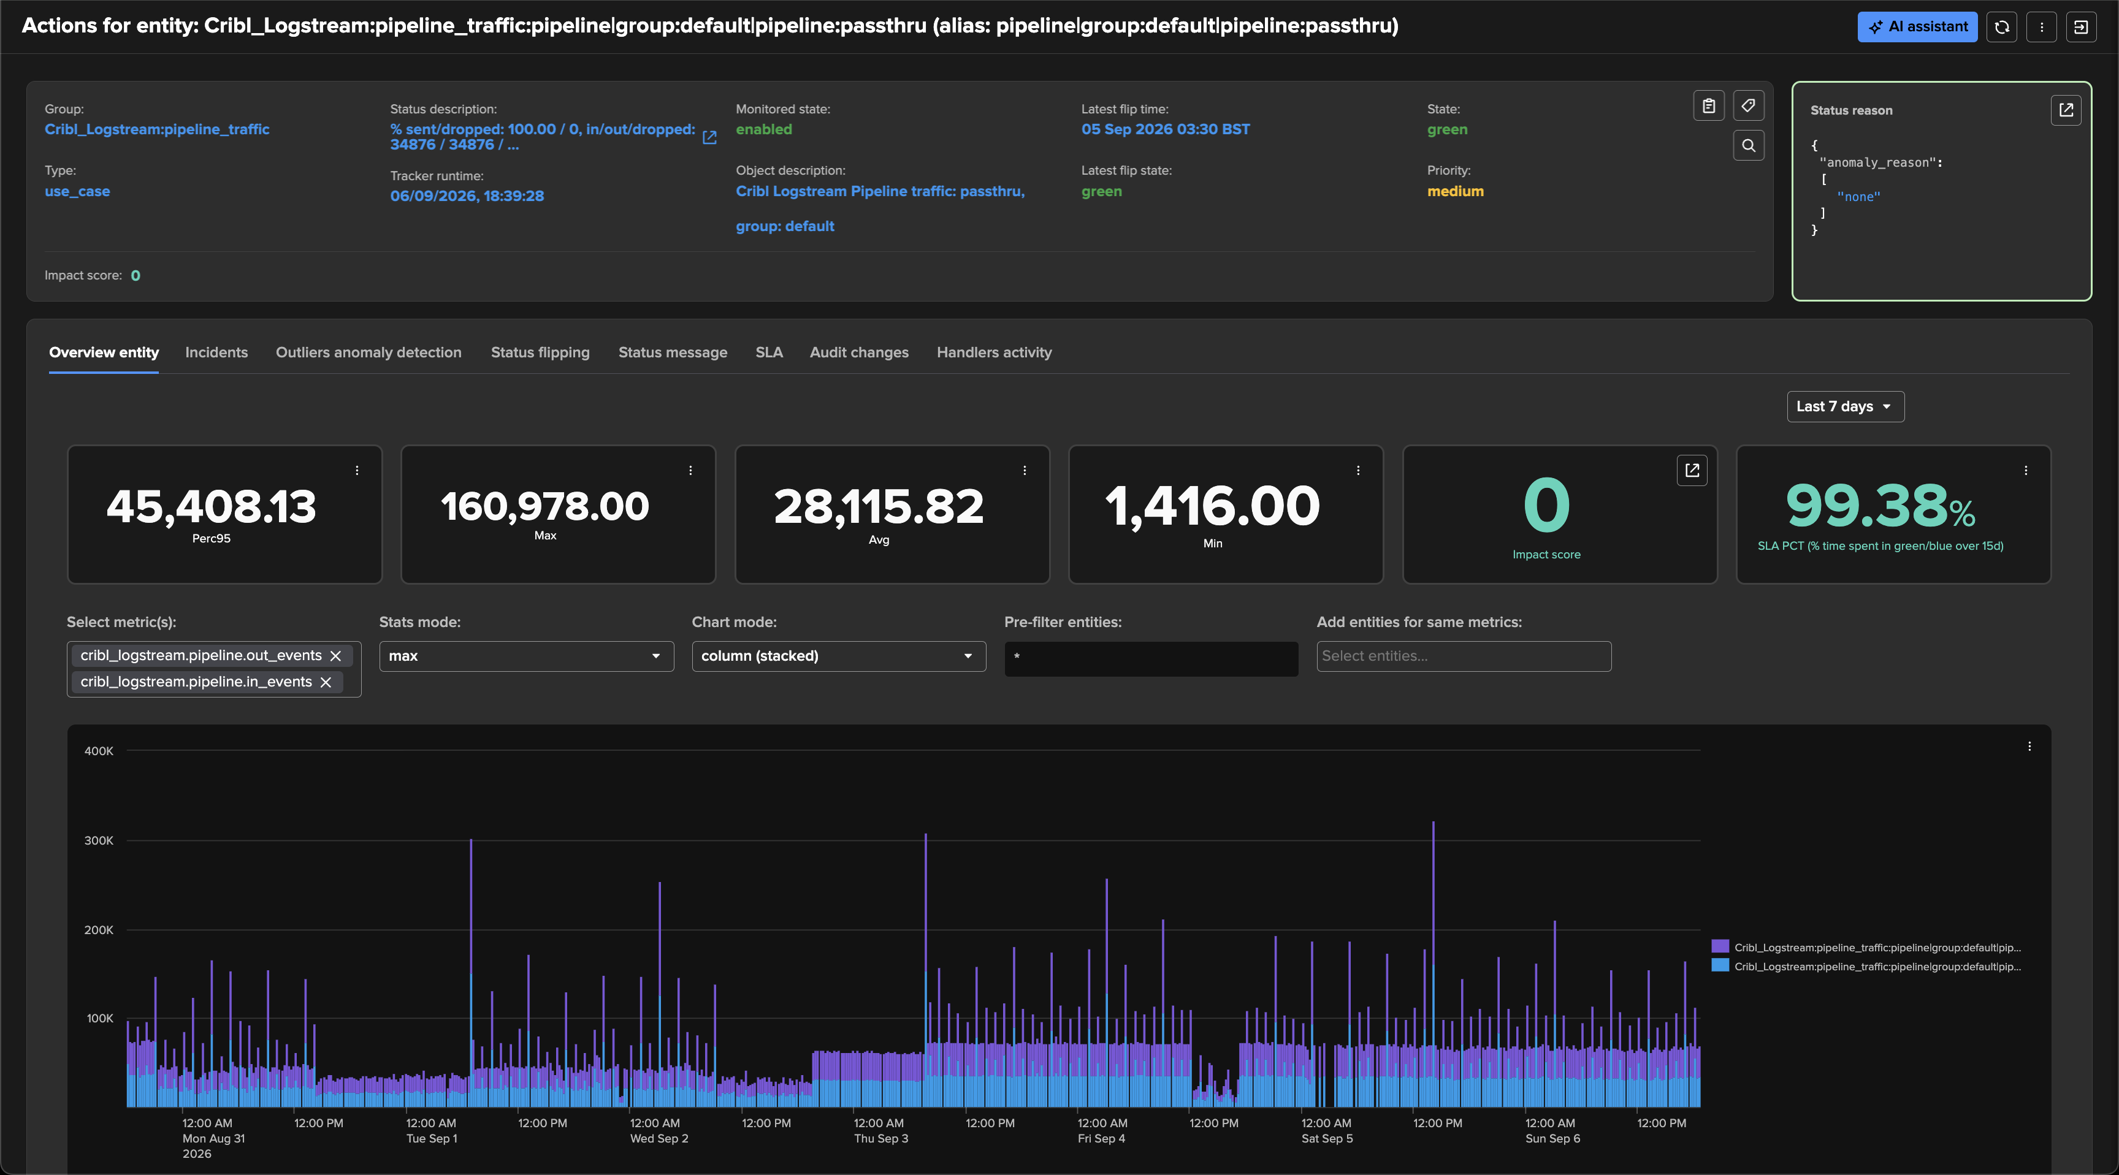This screenshot has height=1175, width=2119.
Task: Open the Stats mode max dropdown
Action: click(527, 656)
